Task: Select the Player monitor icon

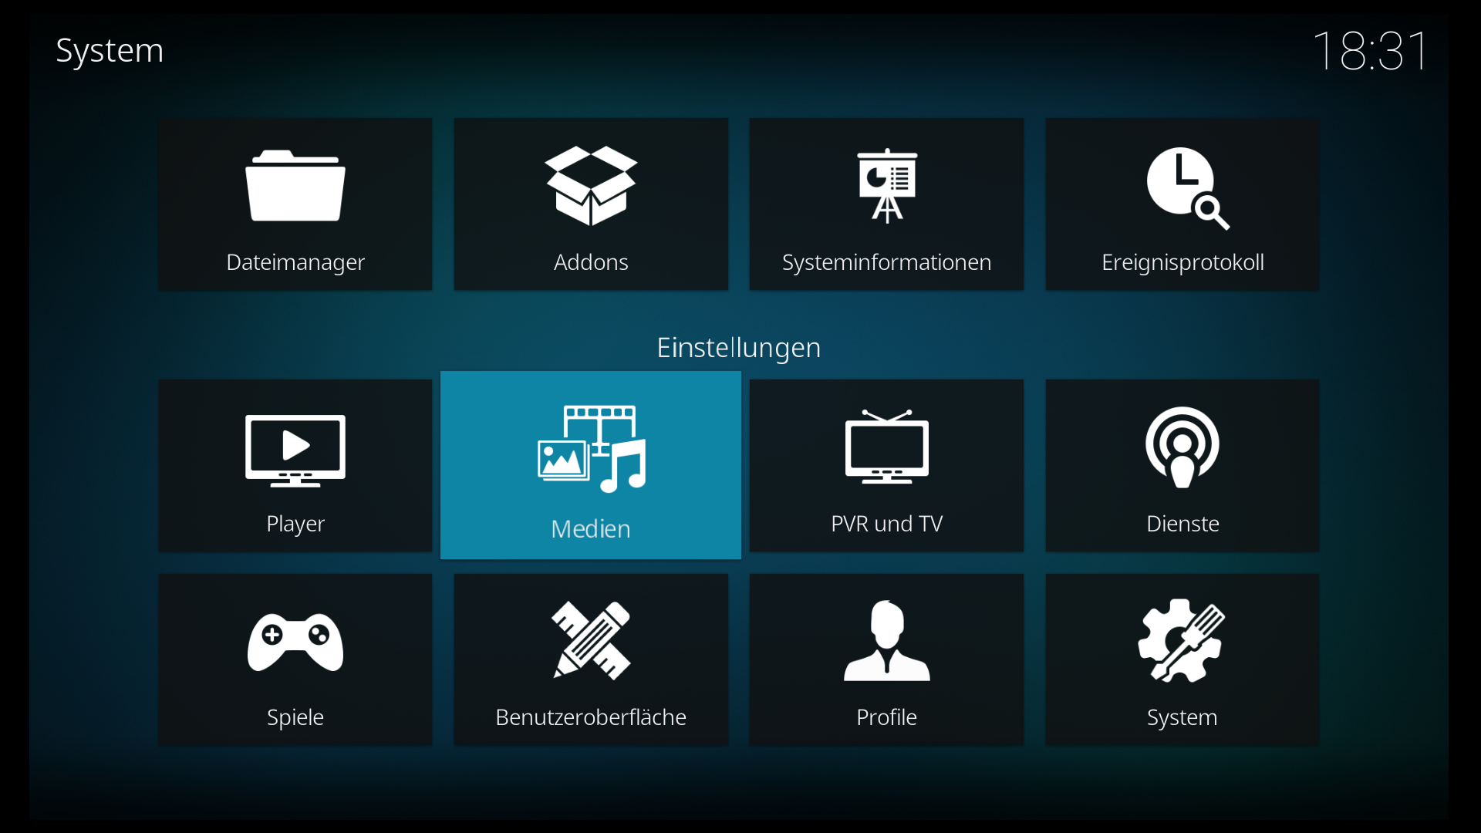Action: pos(295,450)
